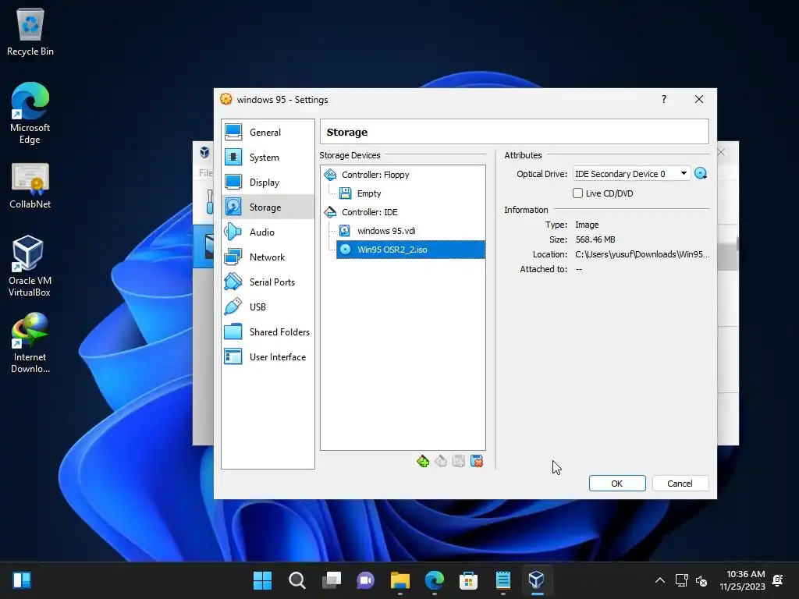Open File Explorer from the taskbar
The height and width of the screenshot is (599, 799).
coord(400,580)
